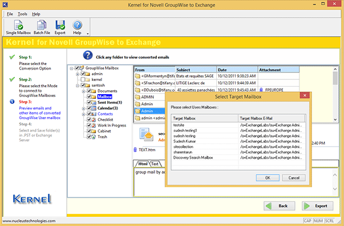
Task: Switch to the Html preview tab
Action: (143, 164)
